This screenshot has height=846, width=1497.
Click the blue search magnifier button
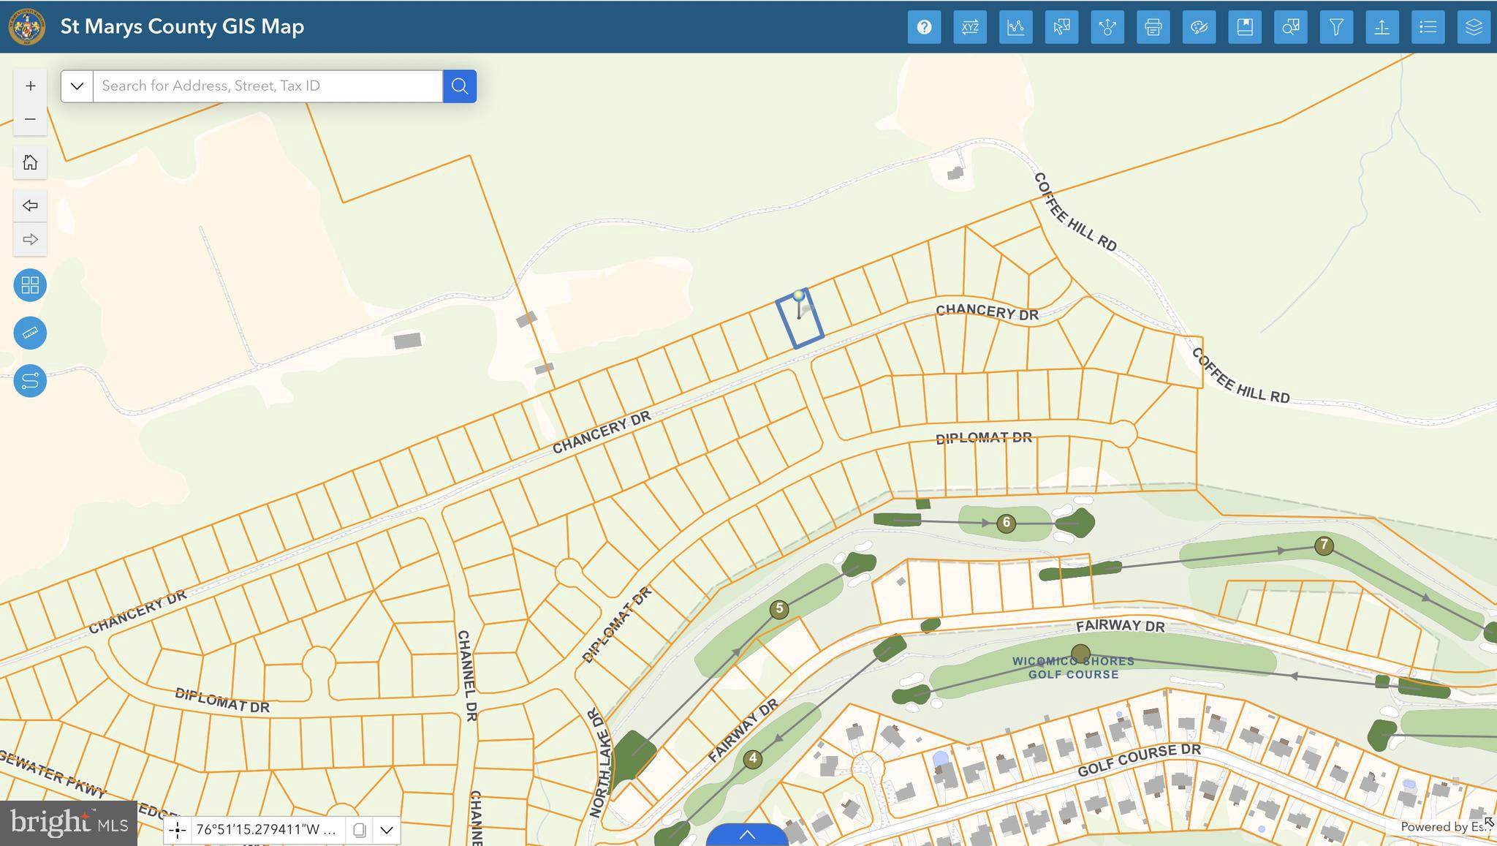coord(460,86)
